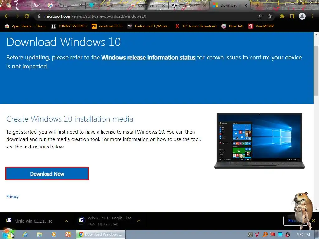Viewport: 319px width, 239px height.
Task: Click the Windows 10 laptop image
Action: [259, 141]
